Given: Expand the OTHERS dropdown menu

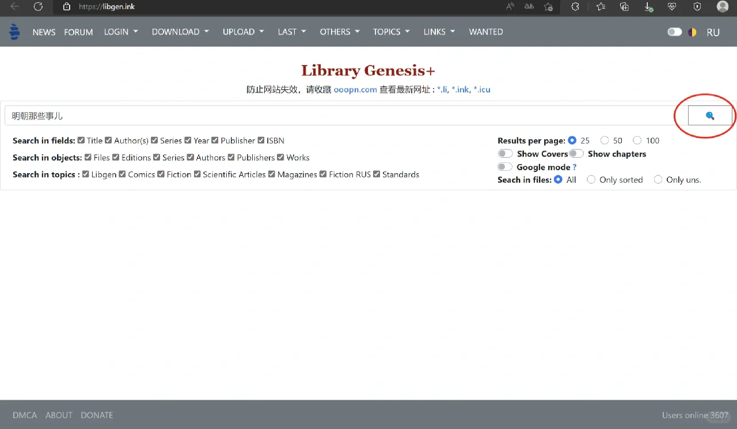Looking at the screenshot, I should point(340,32).
